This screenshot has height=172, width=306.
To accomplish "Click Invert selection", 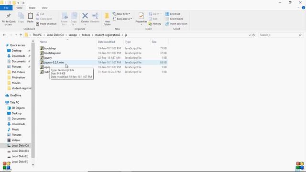I will 176,23.
